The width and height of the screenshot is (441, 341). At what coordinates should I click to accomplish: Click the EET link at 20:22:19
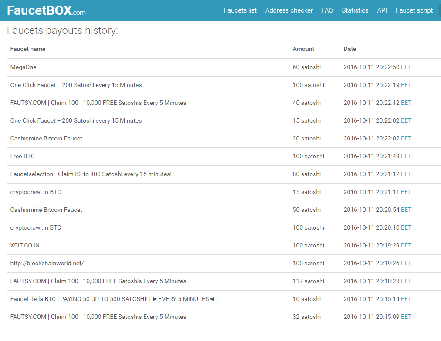[x=406, y=85]
